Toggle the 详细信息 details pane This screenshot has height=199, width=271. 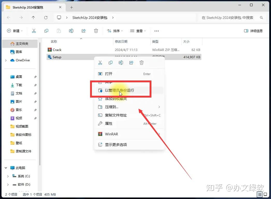coord(253,31)
